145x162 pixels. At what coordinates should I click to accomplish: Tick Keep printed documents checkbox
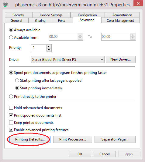pos(11,123)
